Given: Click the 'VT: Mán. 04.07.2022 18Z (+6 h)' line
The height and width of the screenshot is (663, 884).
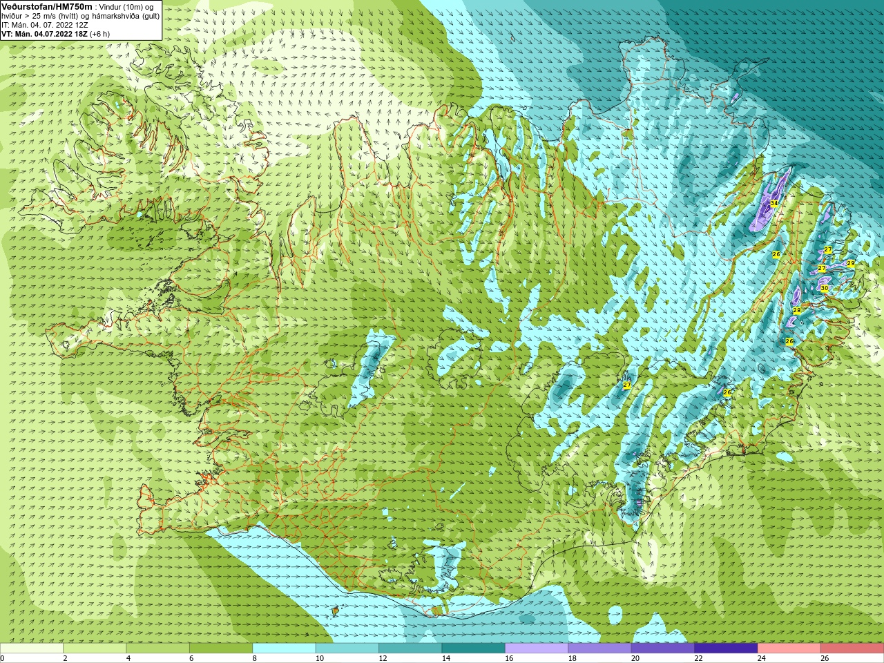Looking at the screenshot, I should [x=55, y=34].
